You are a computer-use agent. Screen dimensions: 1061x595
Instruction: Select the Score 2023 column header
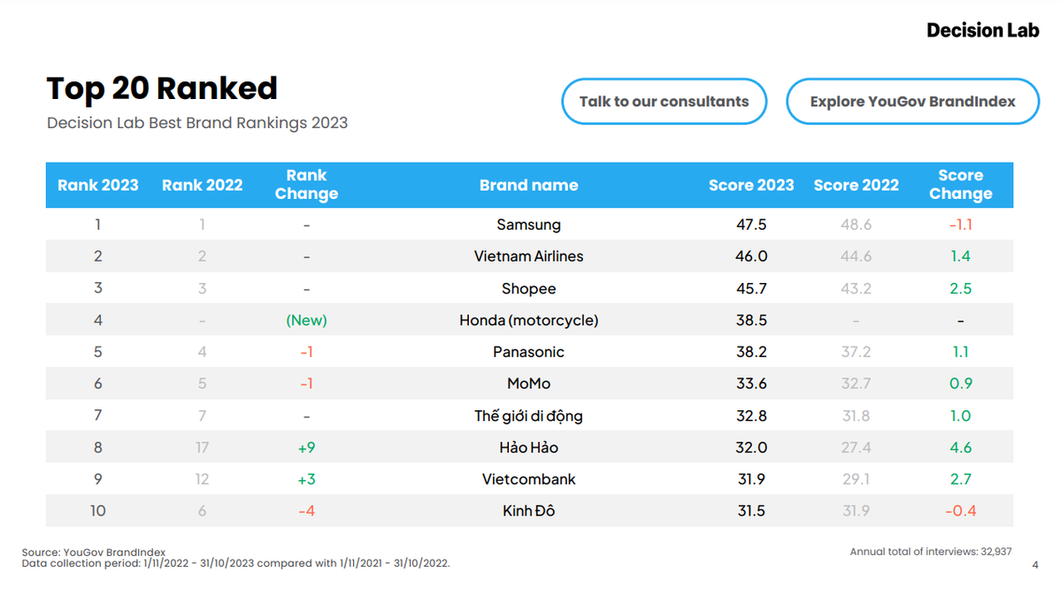coord(751,185)
